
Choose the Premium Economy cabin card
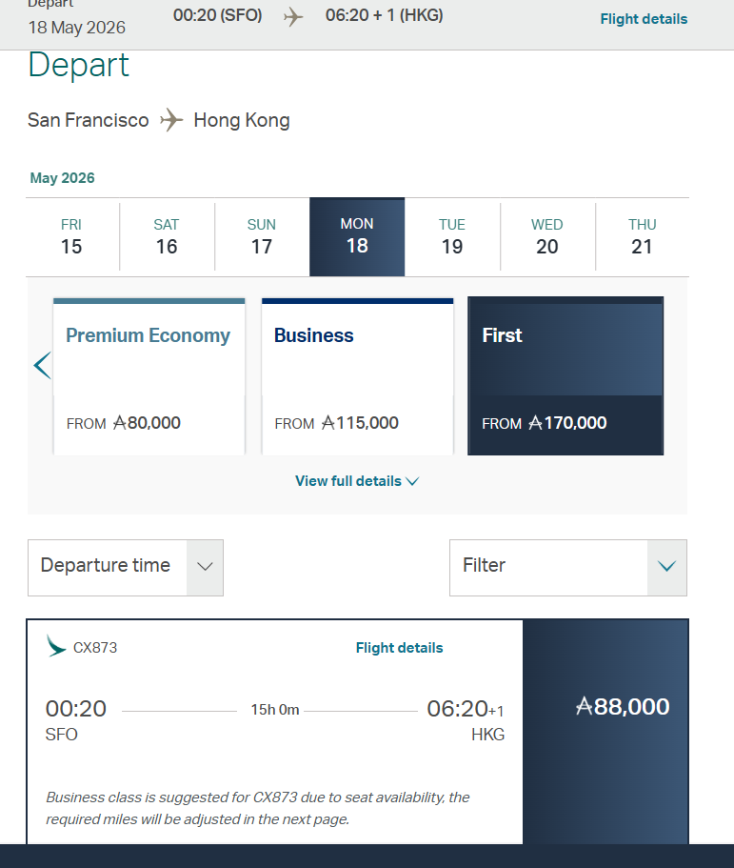click(149, 376)
